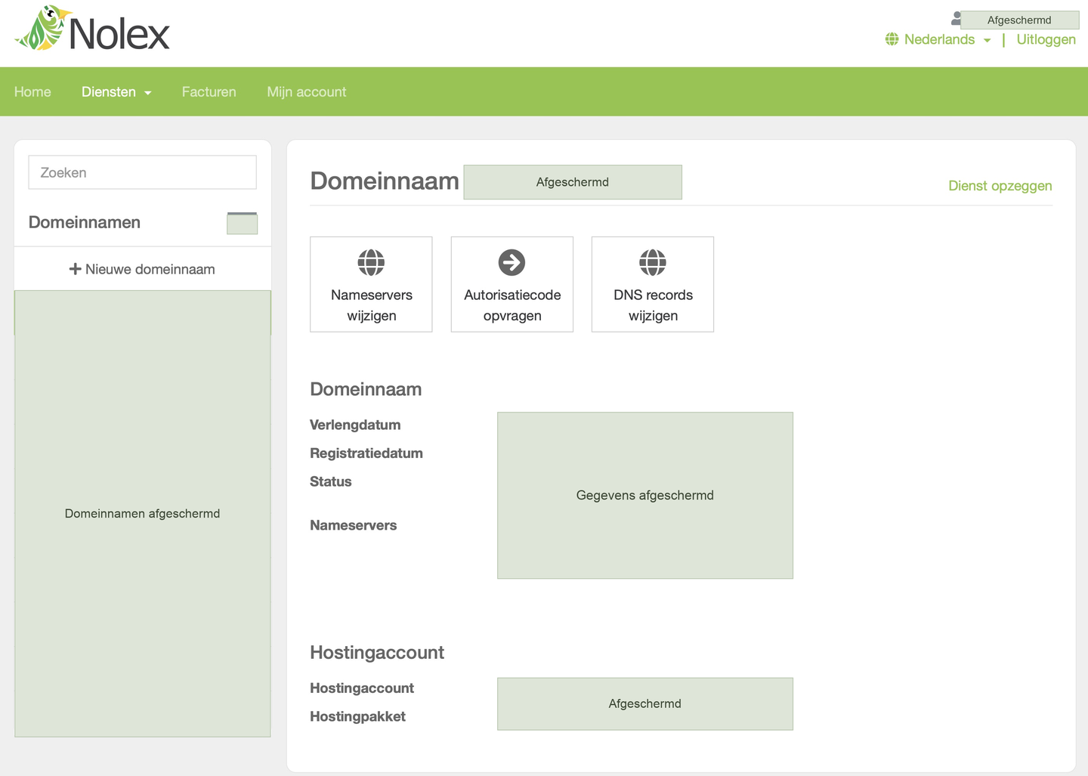The width and height of the screenshot is (1088, 776).
Task: Request code via Autorisatiecode opvragen
Action: pos(512,284)
